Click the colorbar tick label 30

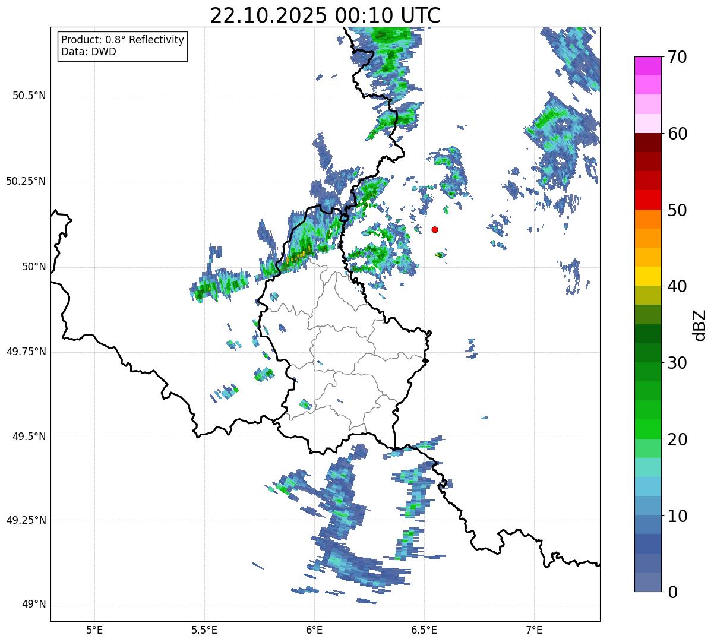(677, 363)
